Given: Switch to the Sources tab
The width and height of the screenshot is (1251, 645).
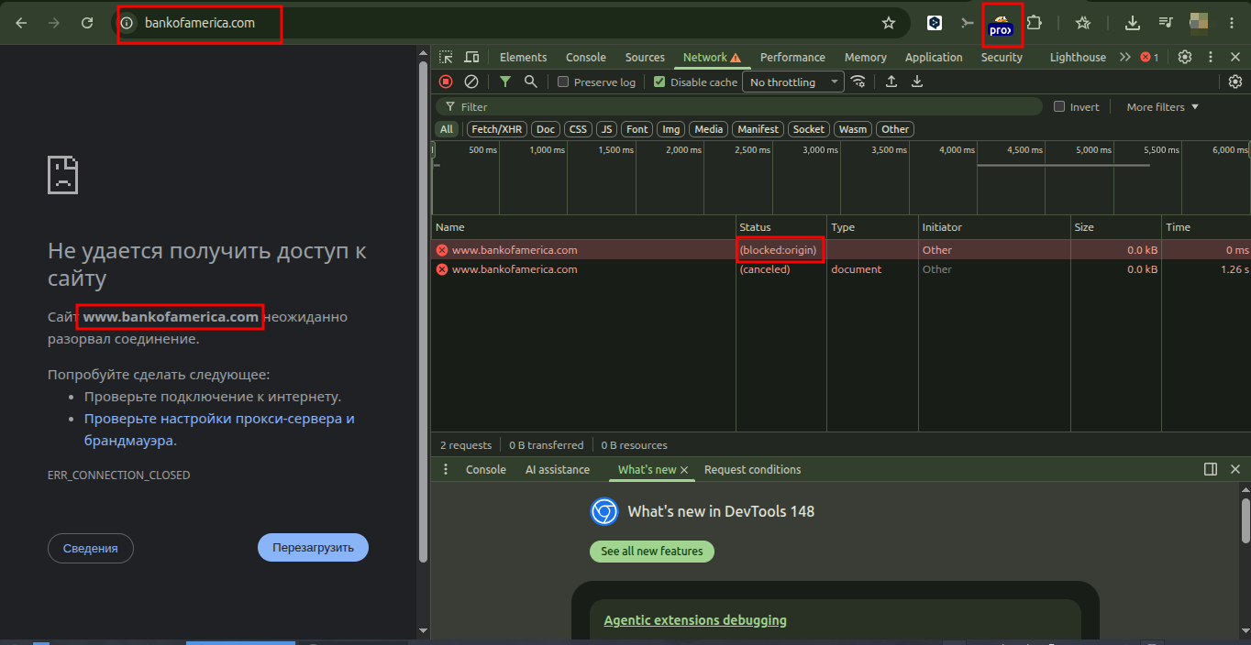Looking at the screenshot, I should point(645,57).
